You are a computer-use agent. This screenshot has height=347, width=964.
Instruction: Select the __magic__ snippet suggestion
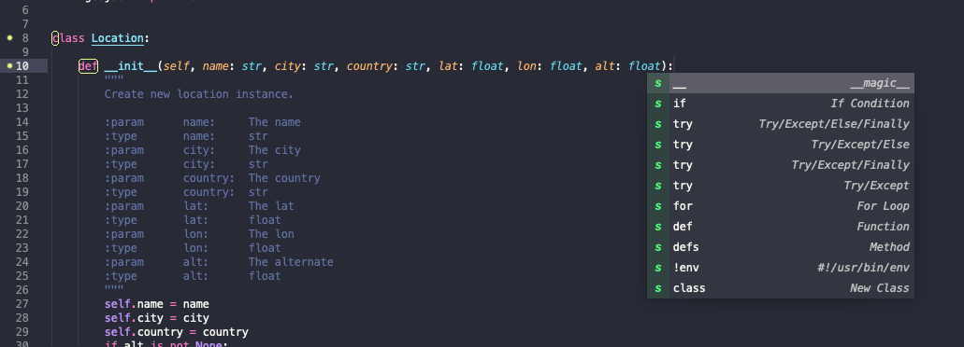(781, 83)
